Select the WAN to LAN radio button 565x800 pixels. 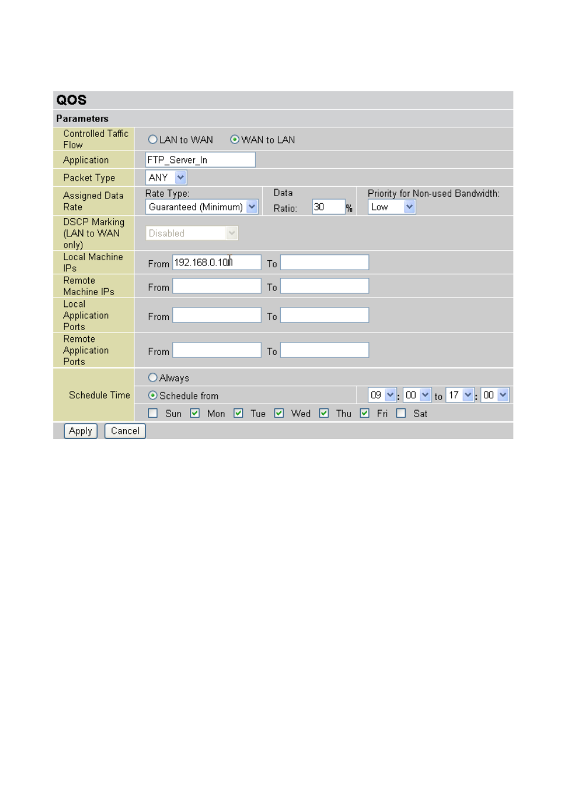235,140
